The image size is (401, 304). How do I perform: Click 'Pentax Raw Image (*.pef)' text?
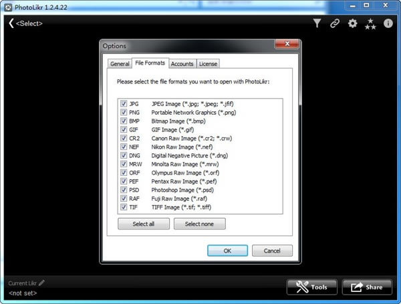click(184, 181)
